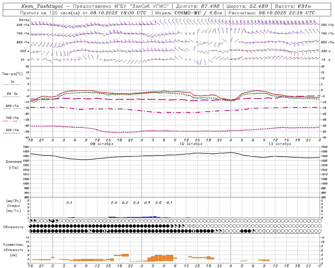
Task: Click the 'Конвективн.' convective cloud label
Action: (13, 245)
